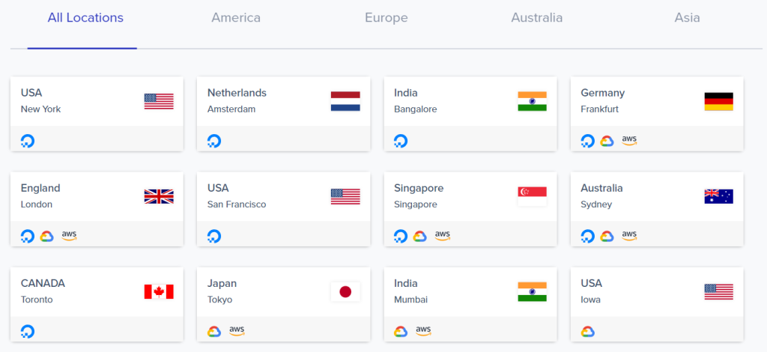Choose the India Bangalore location card
Viewport: 767px width, 352px height.
click(470, 113)
